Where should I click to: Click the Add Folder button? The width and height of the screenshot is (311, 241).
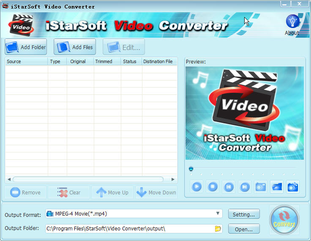[26, 47]
